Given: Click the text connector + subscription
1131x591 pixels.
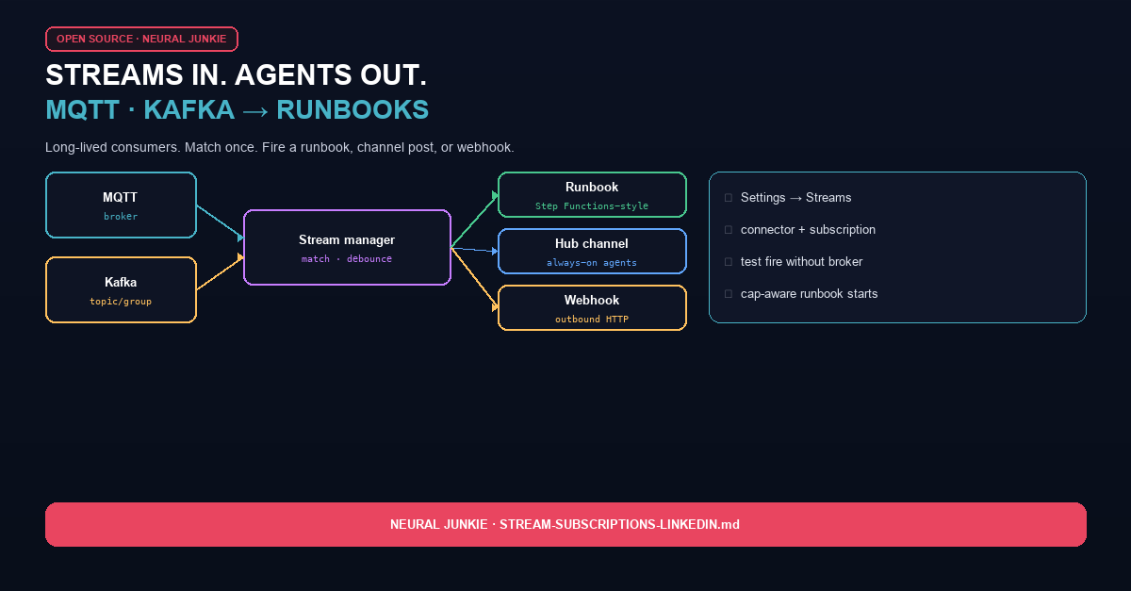Looking at the screenshot, I should pyautogui.click(x=808, y=230).
